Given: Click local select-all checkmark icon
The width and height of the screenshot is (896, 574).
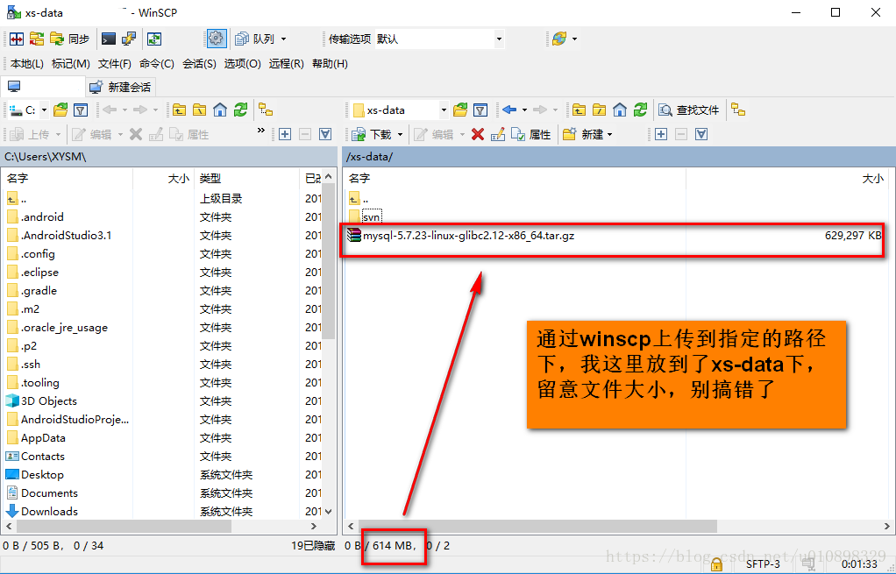Looking at the screenshot, I should pyautogui.click(x=326, y=134).
